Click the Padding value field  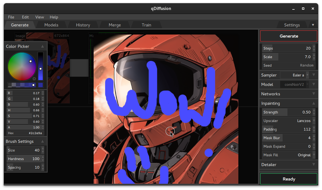point(289,130)
